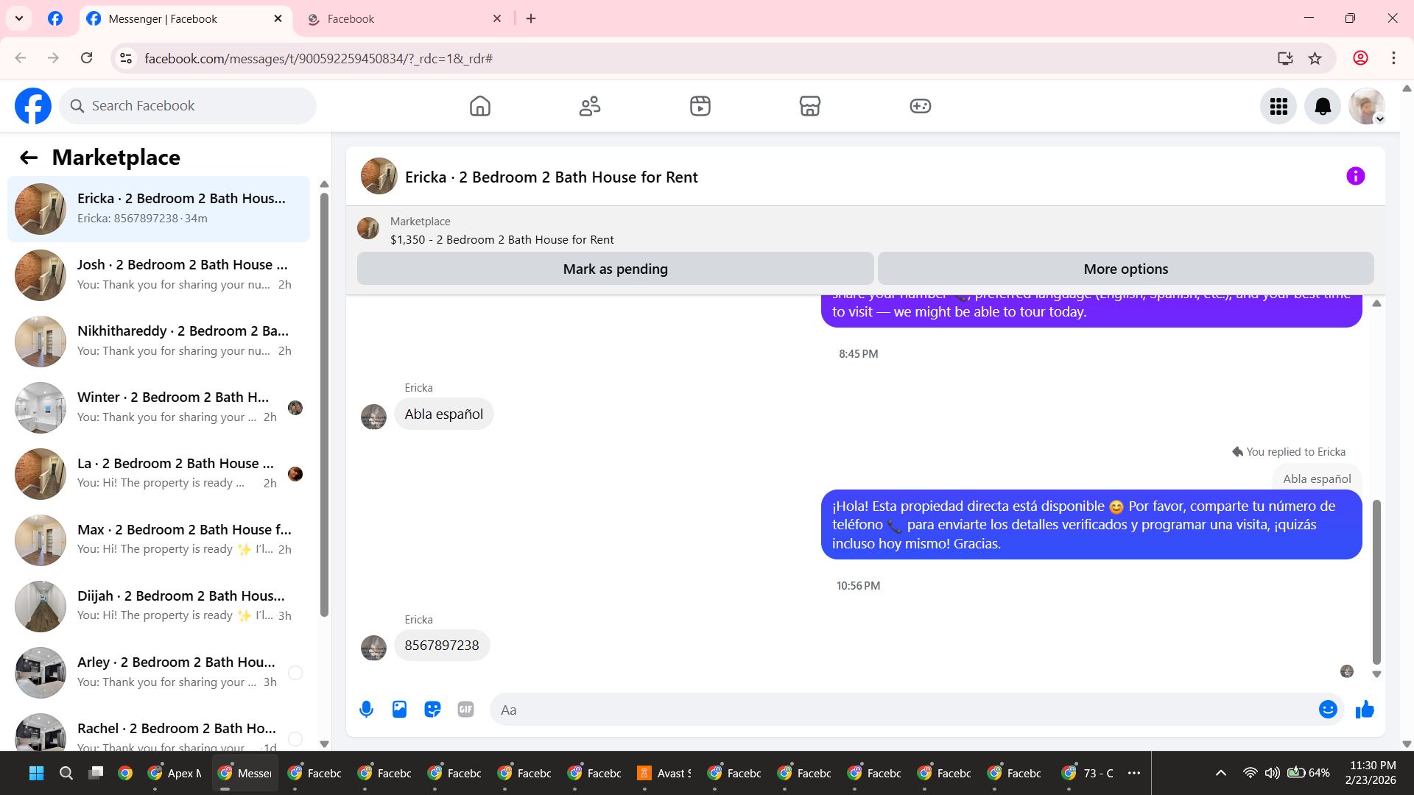Open the Facebook apps grid menu
1414x795 pixels.
[x=1278, y=107]
